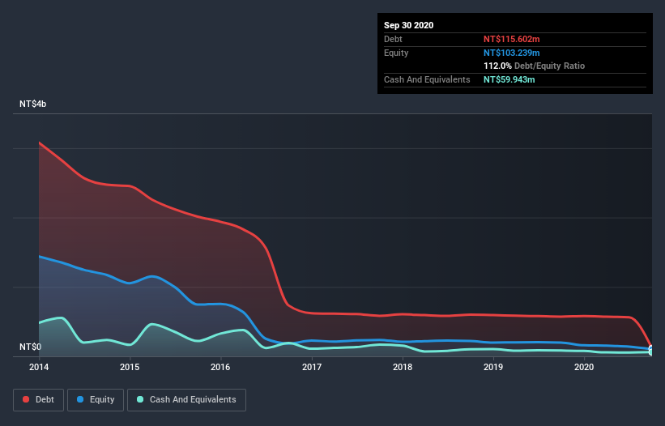Image resolution: width=665 pixels, height=426 pixels.
Task: Click the NT$103.239m equity value
Action: (x=511, y=53)
